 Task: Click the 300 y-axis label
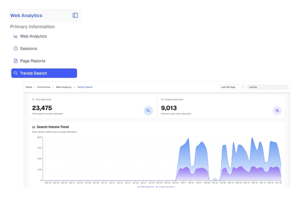[40, 170]
